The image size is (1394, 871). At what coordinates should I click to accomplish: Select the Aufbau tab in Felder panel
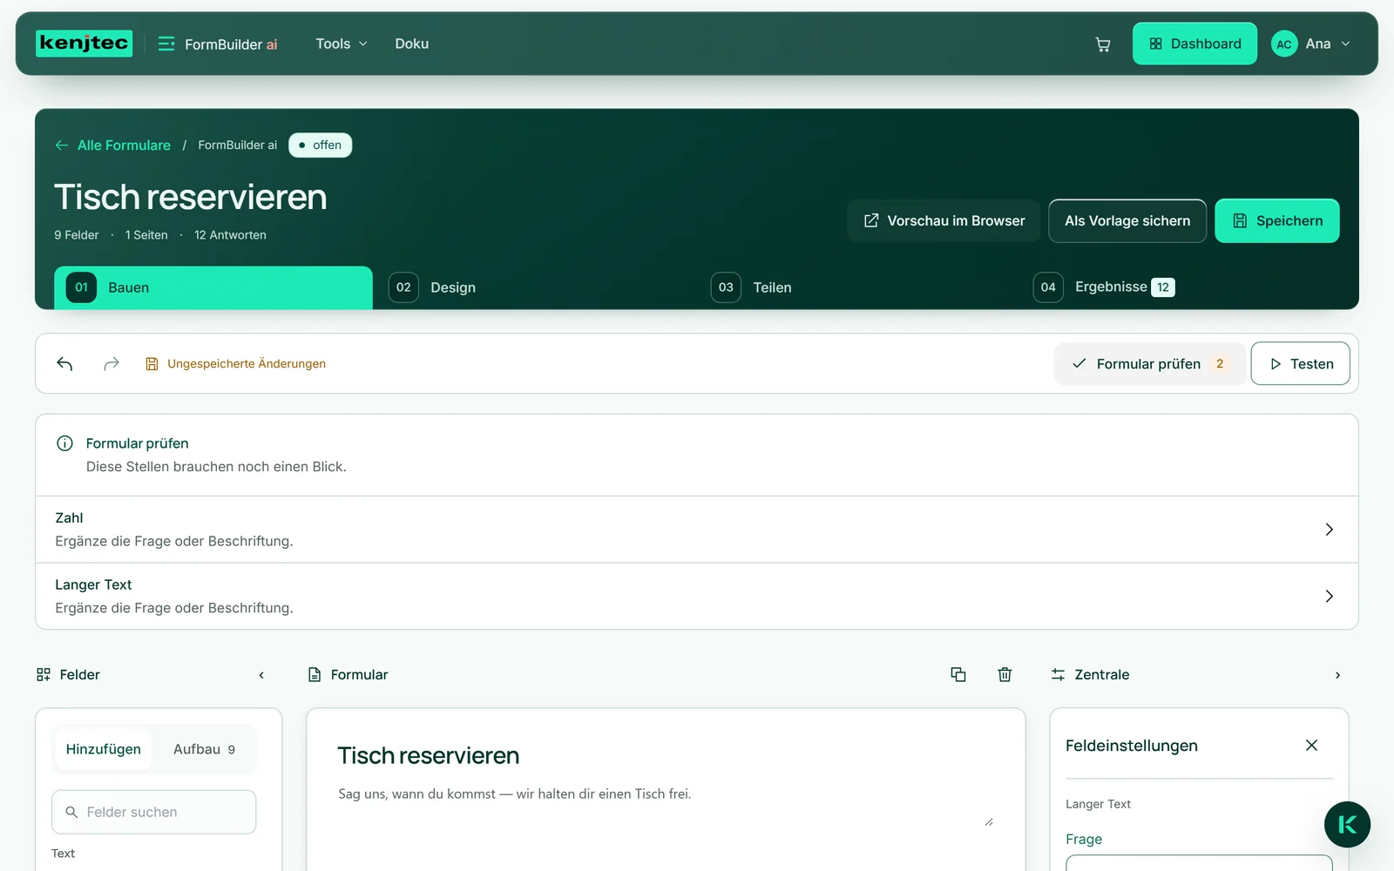tap(204, 749)
